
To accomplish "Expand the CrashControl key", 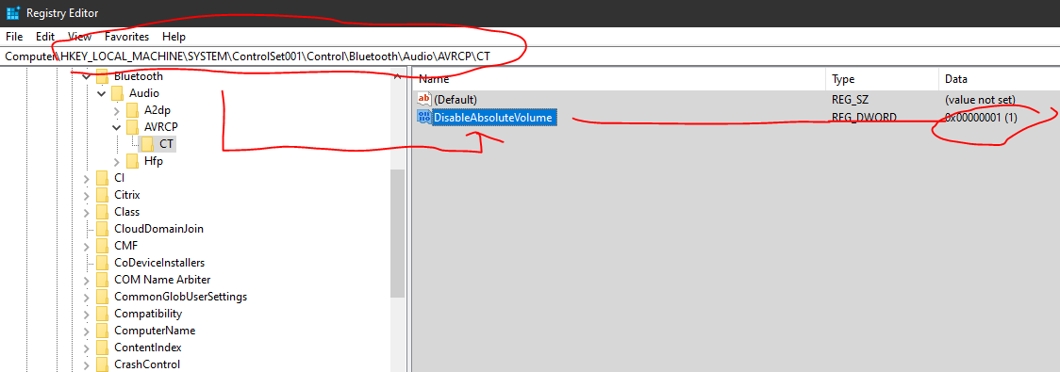I will [x=86, y=364].
